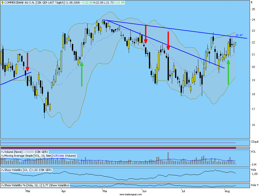Select the Volume [None] indicator label

click(13, 152)
